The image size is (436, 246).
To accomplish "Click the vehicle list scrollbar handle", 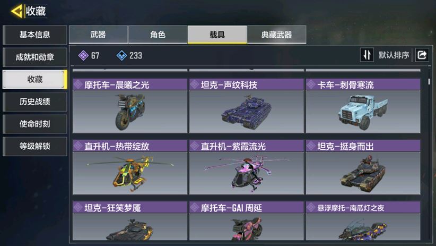I will pos(429,81).
